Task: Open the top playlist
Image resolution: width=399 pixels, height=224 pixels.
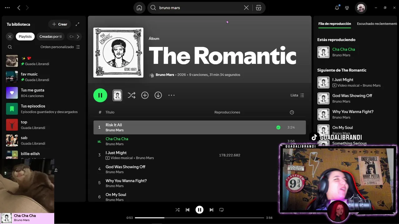Action: (44, 125)
